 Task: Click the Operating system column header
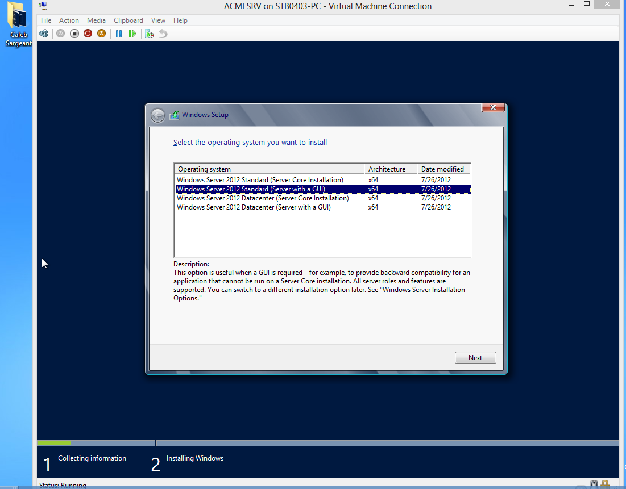pyautogui.click(x=269, y=169)
